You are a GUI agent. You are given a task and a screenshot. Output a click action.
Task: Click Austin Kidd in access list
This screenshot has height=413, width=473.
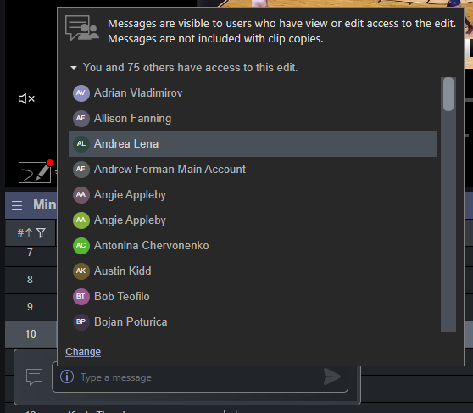click(253, 271)
